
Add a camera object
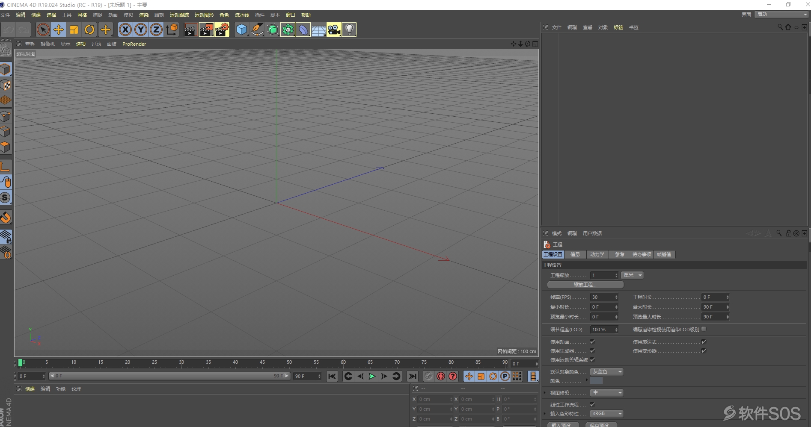click(334, 29)
